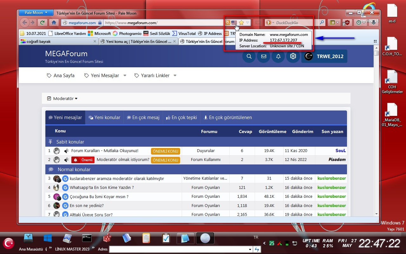Open topic Çocuğuna Bu İsmi Koyar mısın ?
The image size is (406, 254).
click(x=99, y=197)
